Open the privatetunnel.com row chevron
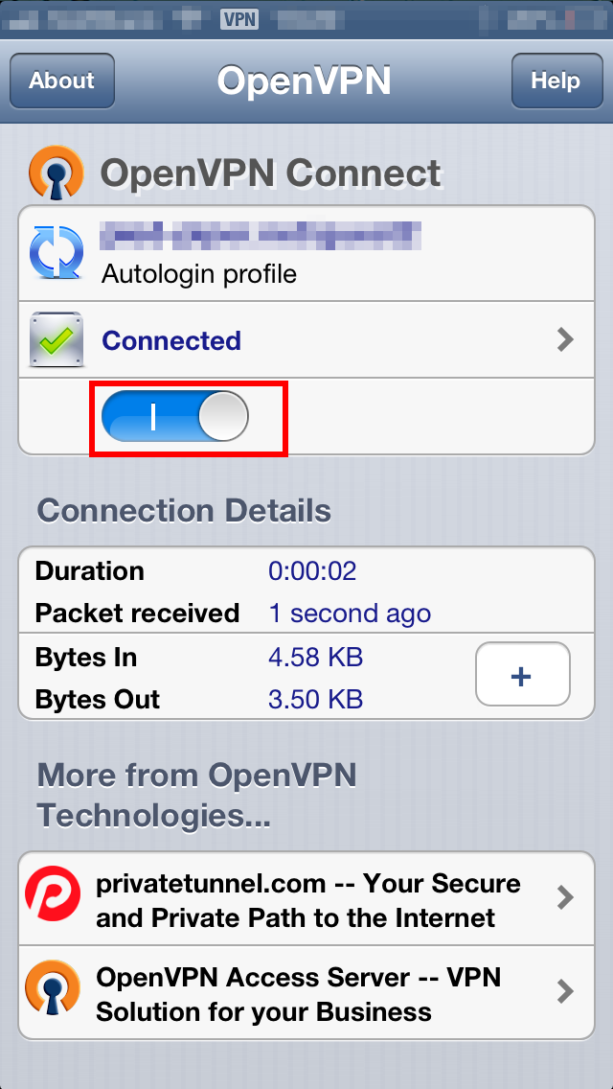The image size is (613, 1089). pos(565,897)
